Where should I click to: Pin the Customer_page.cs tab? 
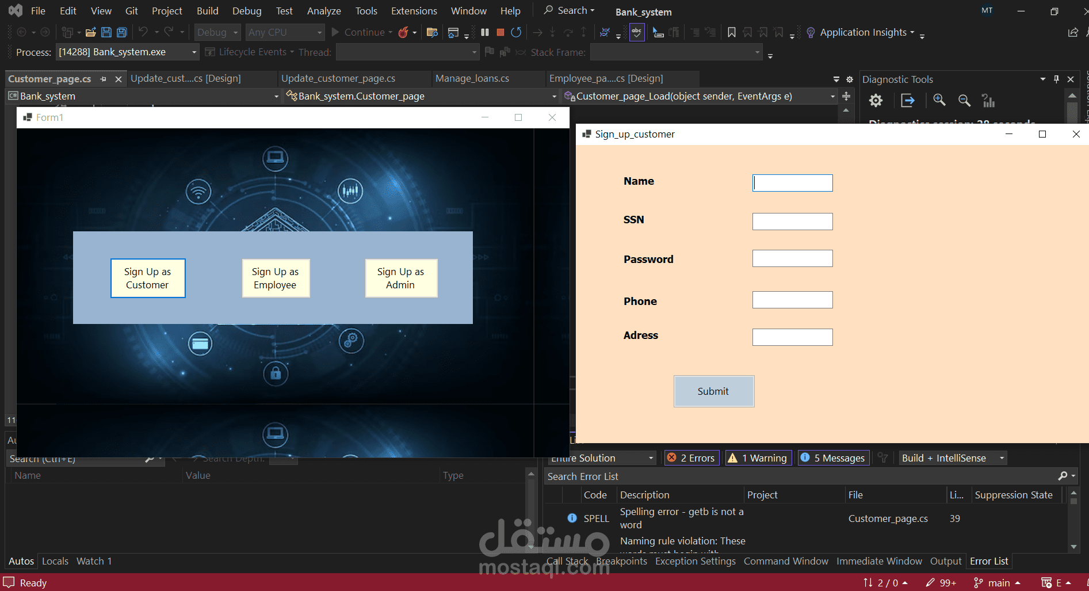tap(104, 79)
